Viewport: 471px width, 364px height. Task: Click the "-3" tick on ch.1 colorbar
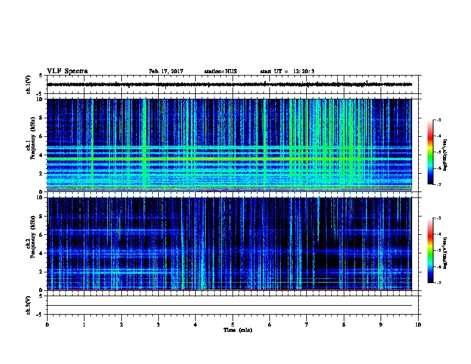coord(438,120)
